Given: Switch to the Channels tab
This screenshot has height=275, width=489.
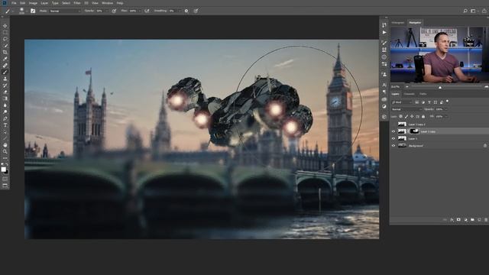Looking at the screenshot, I should 410,94.
